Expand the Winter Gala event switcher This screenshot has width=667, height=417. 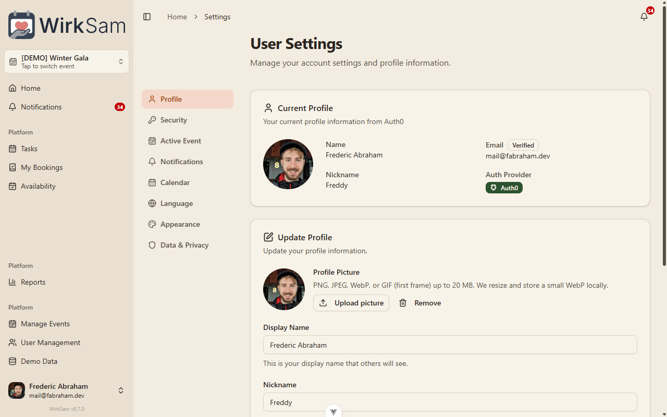click(67, 62)
